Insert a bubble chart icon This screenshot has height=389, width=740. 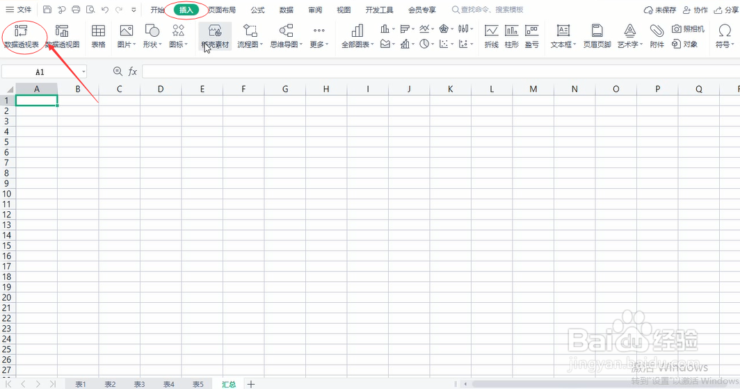pos(465,44)
